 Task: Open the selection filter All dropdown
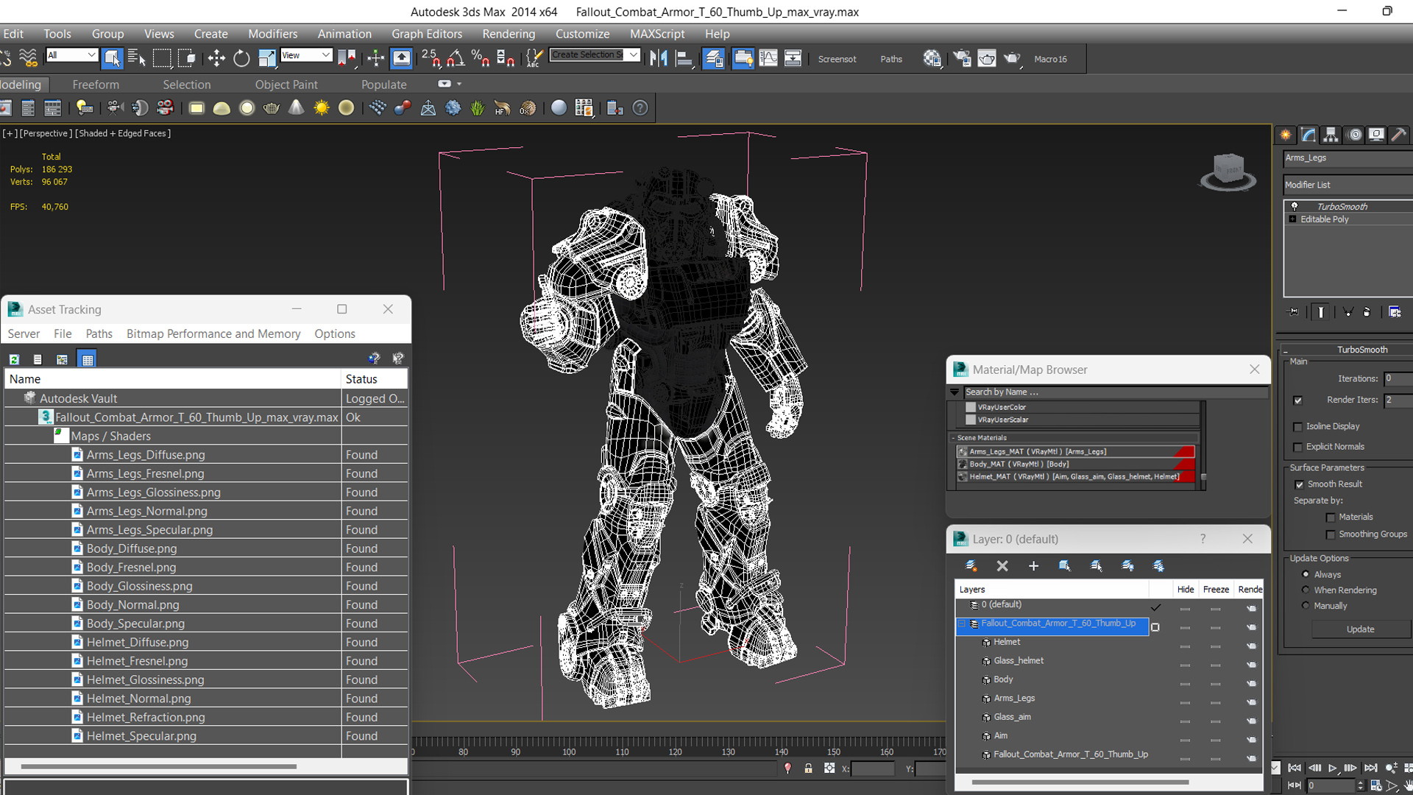coord(71,54)
